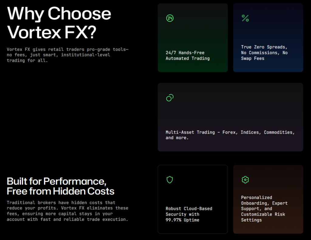Select the icon above Robust Cloud-Based Security

coord(169,180)
